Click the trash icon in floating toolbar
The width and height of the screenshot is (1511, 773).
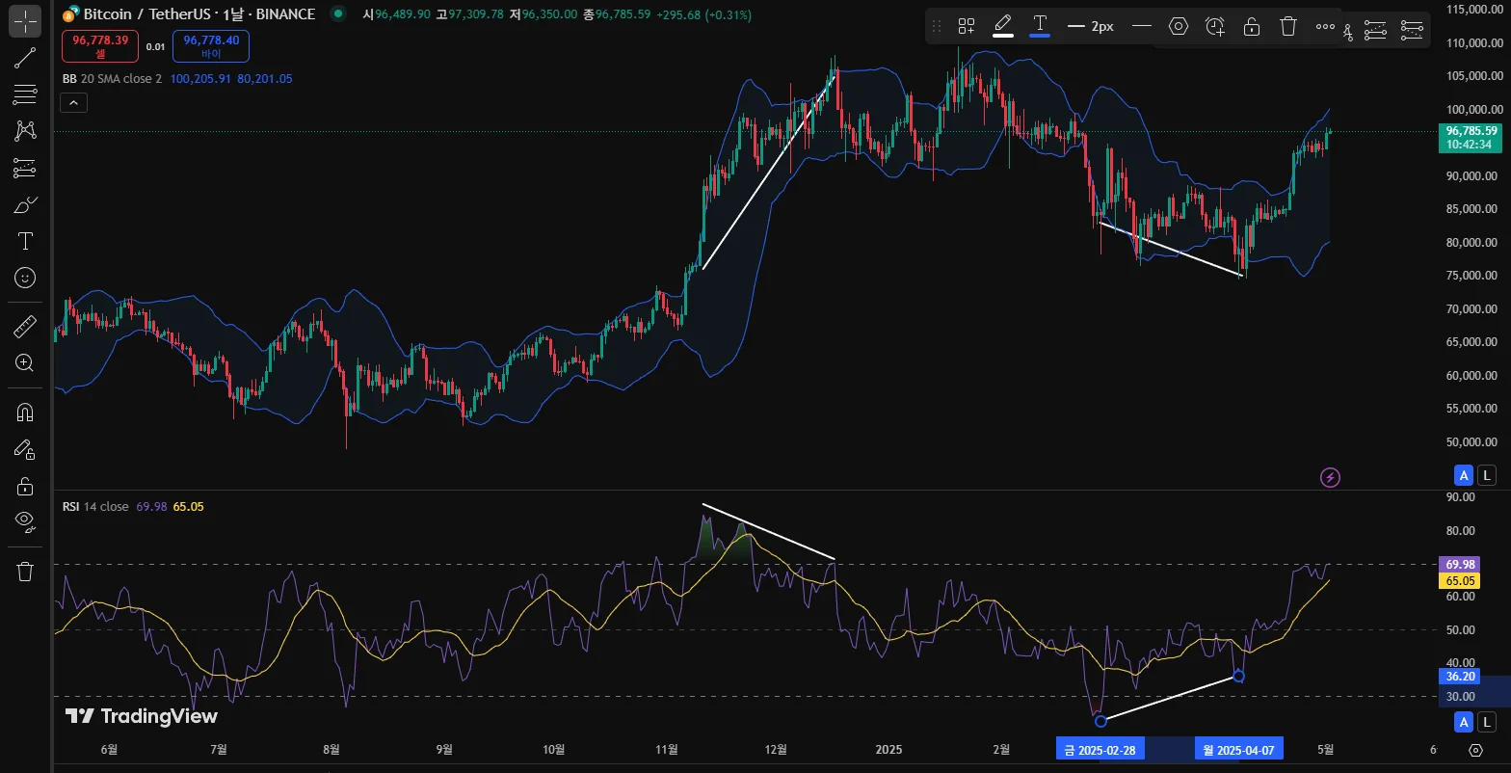(1288, 26)
